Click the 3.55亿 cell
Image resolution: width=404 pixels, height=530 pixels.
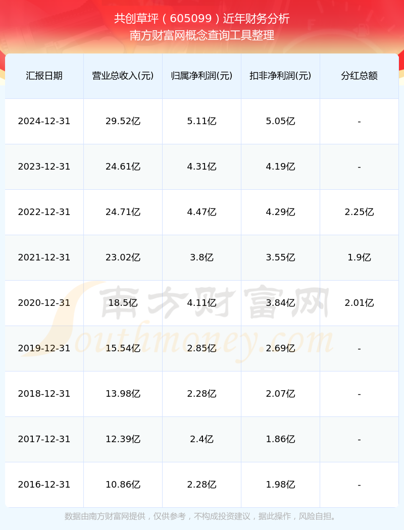click(x=281, y=257)
